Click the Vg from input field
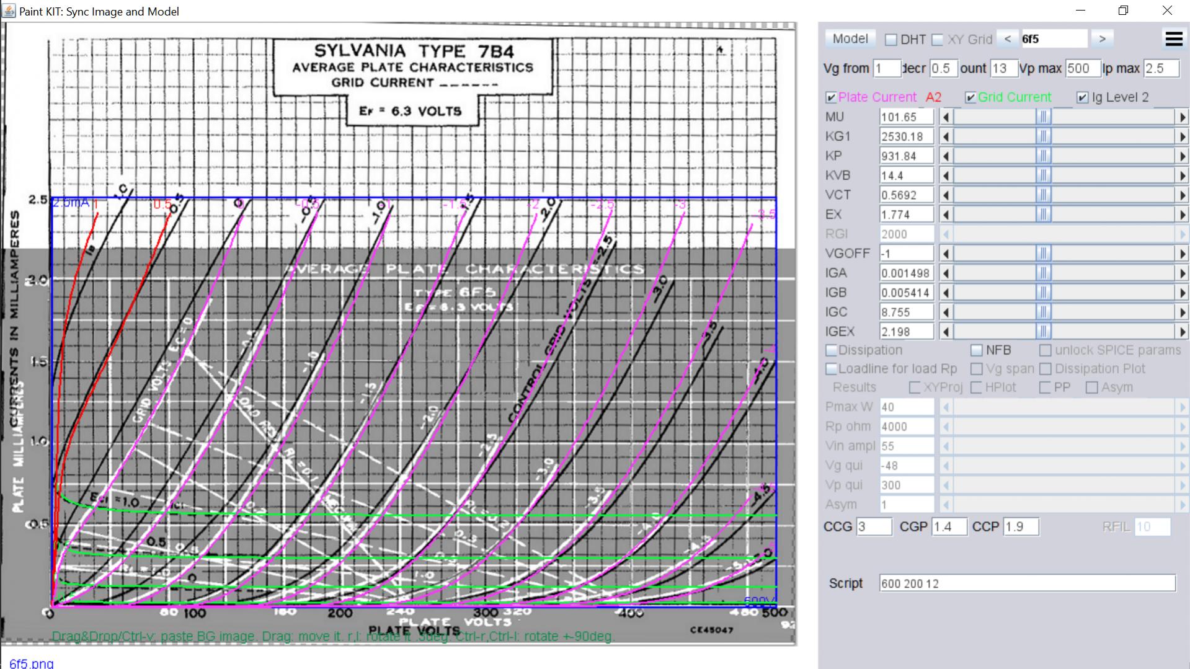This screenshot has height=669, width=1190. (x=887, y=68)
